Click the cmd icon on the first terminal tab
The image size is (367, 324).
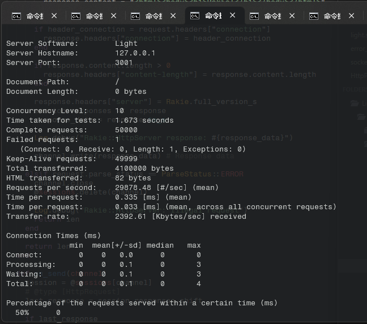click(x=16, y=16)
